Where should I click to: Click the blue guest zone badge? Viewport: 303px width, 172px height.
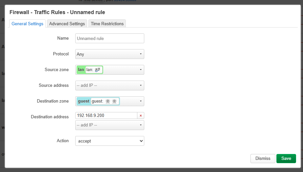coord(83,101)
